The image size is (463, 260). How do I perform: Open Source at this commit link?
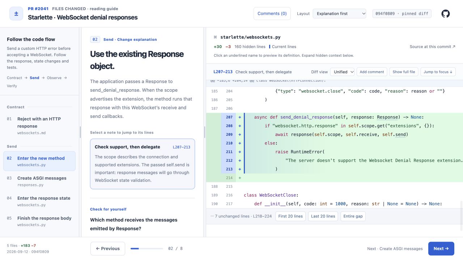tap(433, 47)
